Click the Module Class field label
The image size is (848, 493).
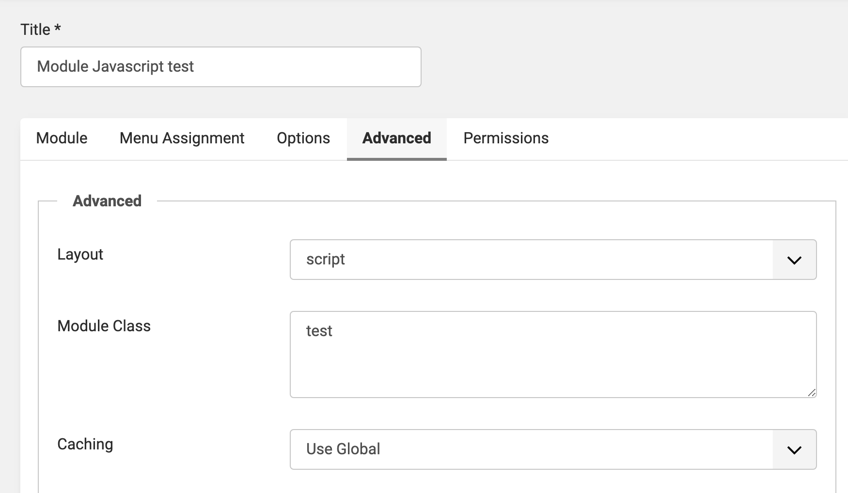click(104, 326)
